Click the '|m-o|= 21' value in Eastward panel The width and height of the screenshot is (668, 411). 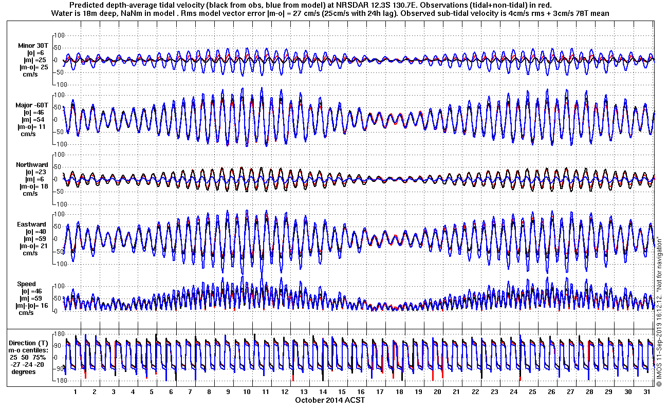pos(33,246)
